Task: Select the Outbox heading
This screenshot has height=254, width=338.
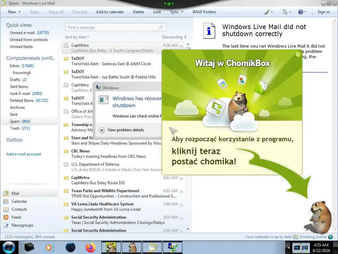Action: [x=15, y=140]
